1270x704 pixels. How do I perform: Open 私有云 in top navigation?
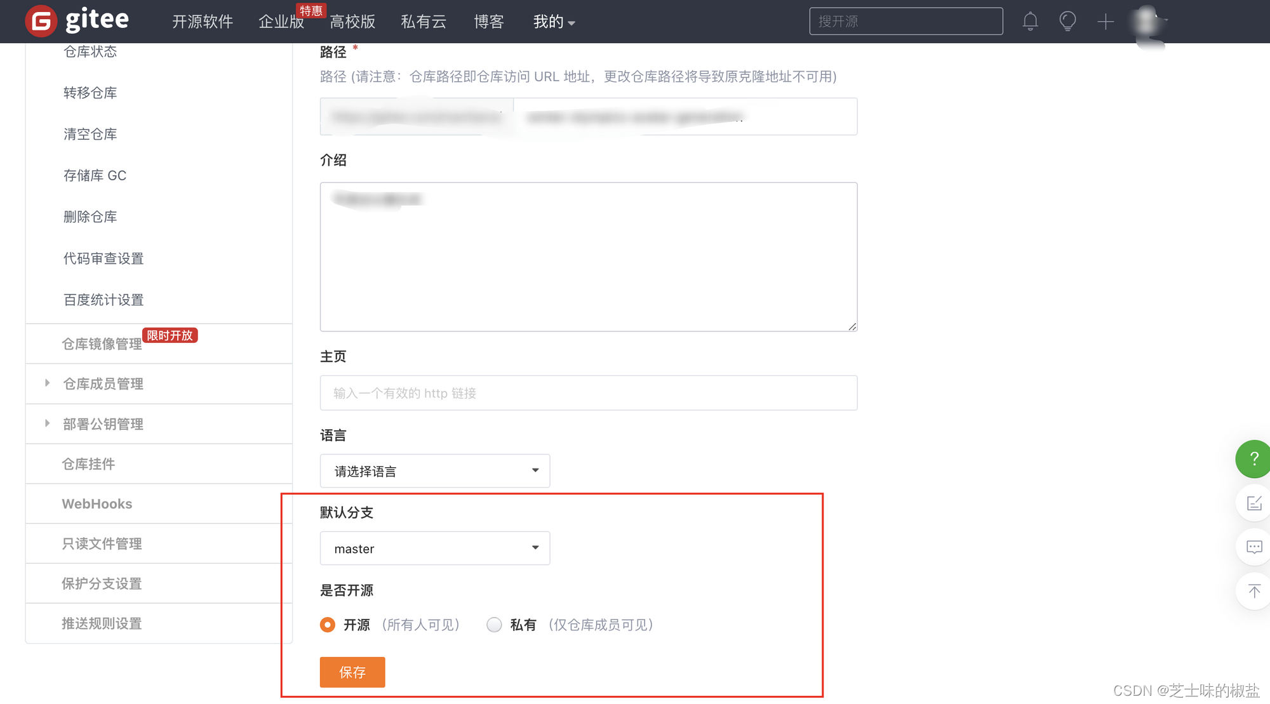[424, 22]
